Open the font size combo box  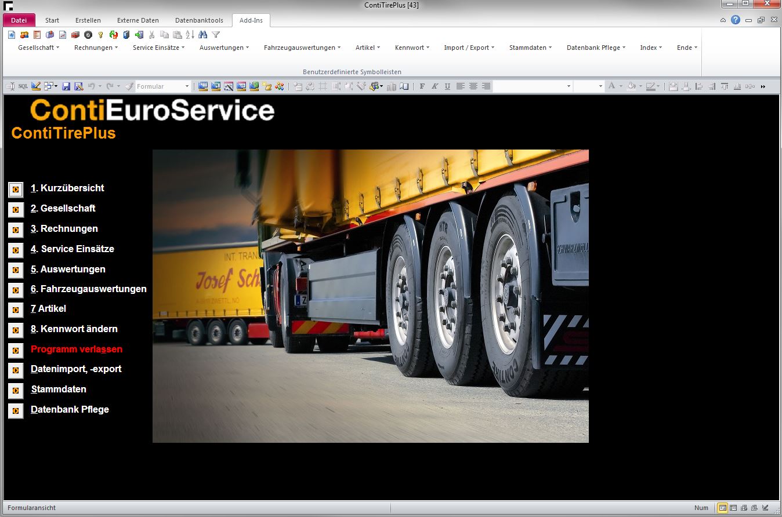click(589, 86)
